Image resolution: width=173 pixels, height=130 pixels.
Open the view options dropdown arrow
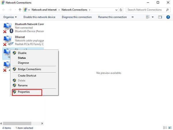153,17
